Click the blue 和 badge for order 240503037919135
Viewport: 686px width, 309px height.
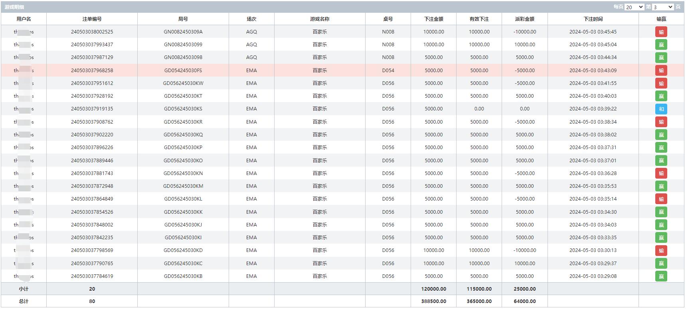tap(661, 109)
